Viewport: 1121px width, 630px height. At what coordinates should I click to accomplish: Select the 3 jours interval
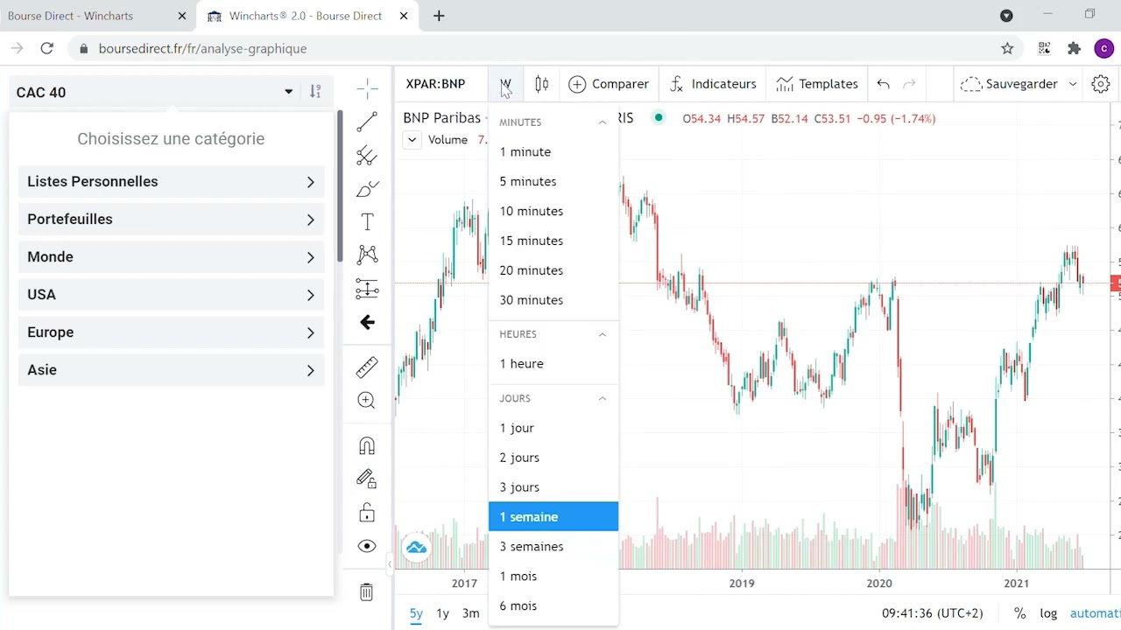tap(553, 487)
